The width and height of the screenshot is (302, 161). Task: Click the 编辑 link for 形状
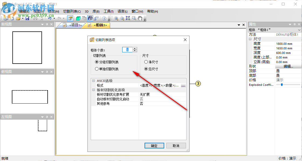288,66
